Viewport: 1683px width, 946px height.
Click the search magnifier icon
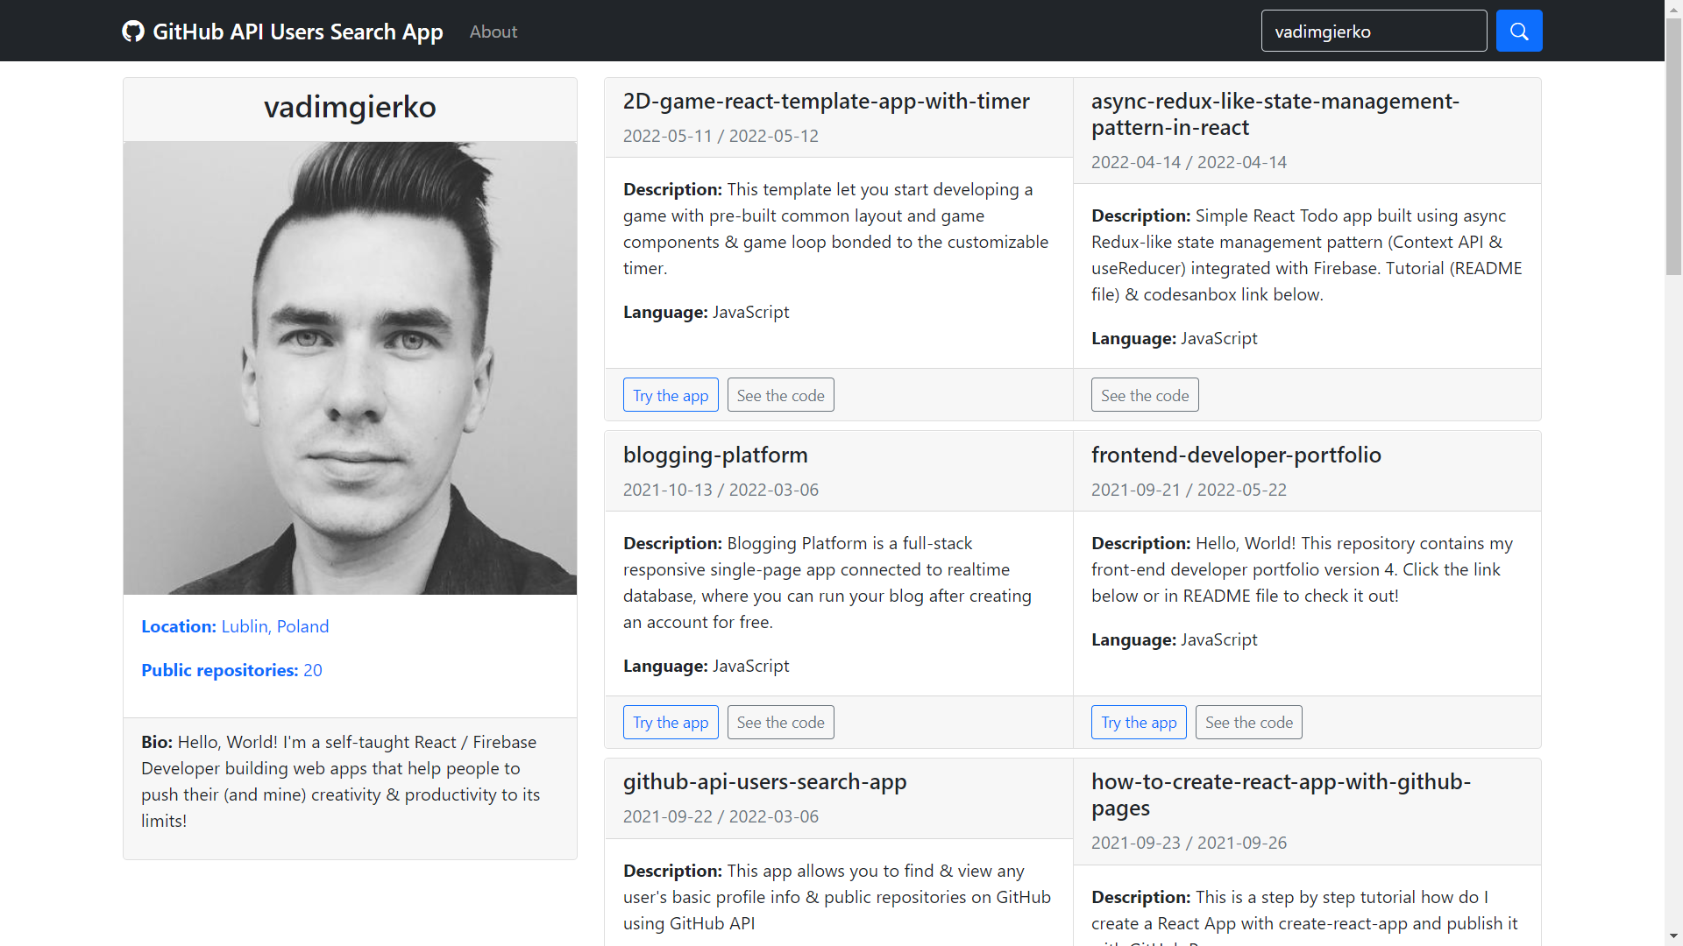pyautogui.click(x=1519, y=32)
